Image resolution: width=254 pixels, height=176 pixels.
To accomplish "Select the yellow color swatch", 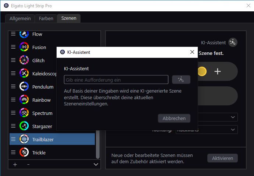I will click(x=202, y=71).
